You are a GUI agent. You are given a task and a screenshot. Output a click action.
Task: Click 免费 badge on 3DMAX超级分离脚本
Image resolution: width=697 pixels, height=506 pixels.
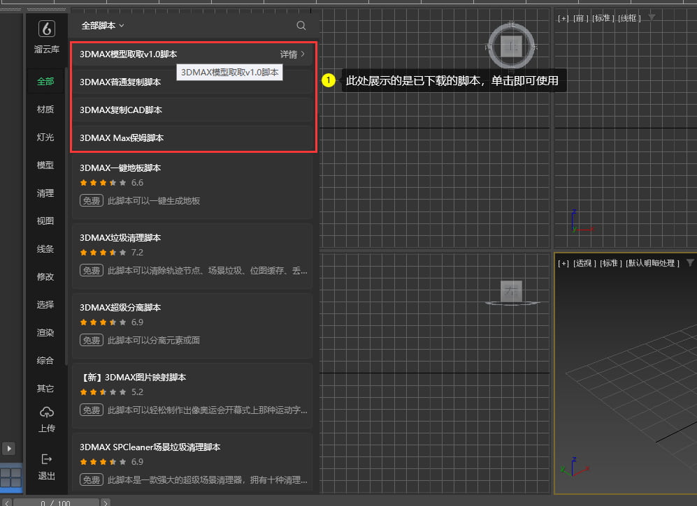point(92,340)
